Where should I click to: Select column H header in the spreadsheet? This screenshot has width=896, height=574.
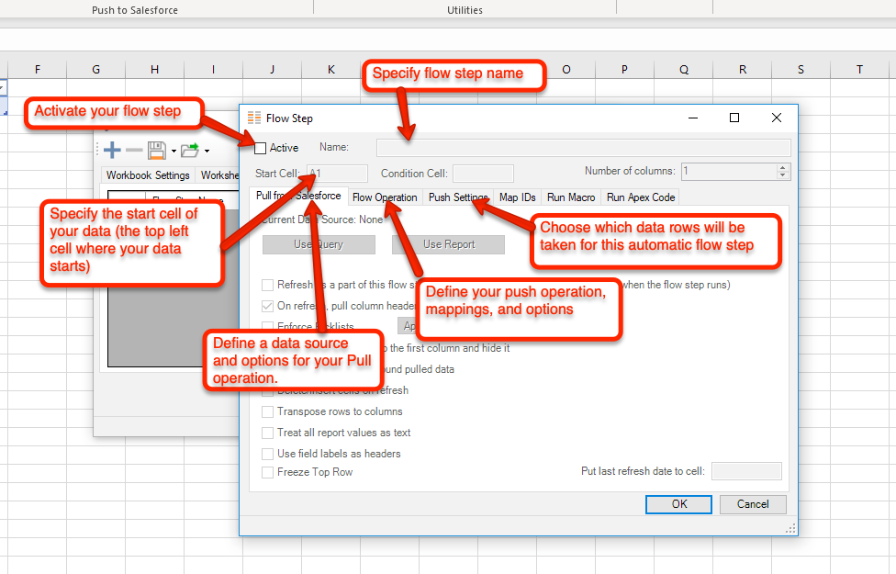[155, 69]
